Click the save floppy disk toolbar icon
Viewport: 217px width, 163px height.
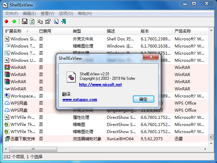pos(24,21)
